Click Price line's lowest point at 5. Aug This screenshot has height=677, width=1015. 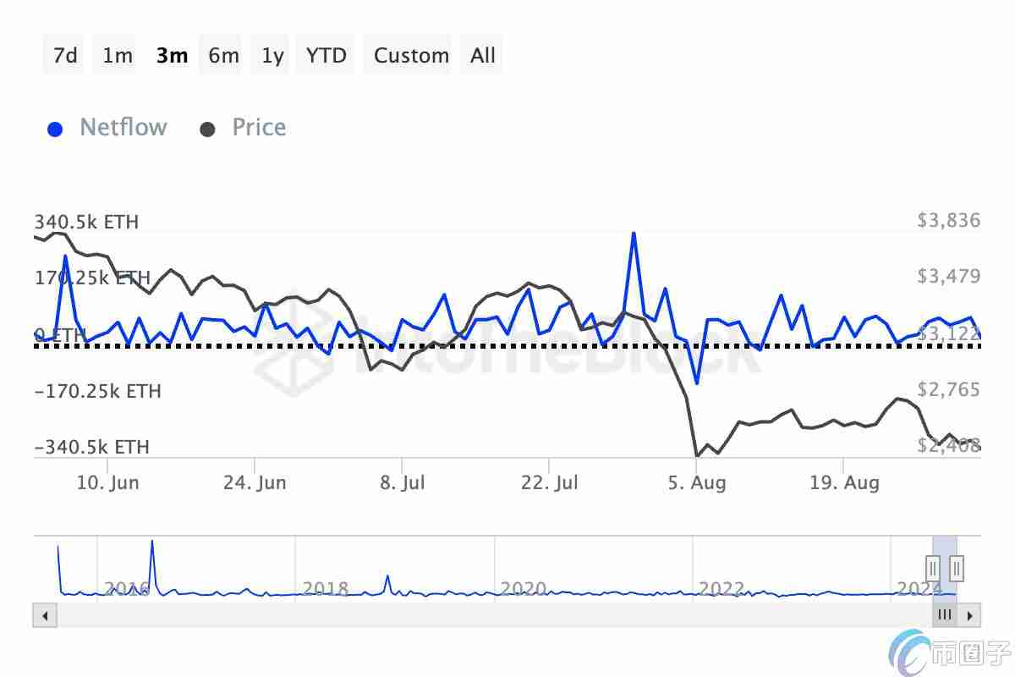(x=697, y=455)
